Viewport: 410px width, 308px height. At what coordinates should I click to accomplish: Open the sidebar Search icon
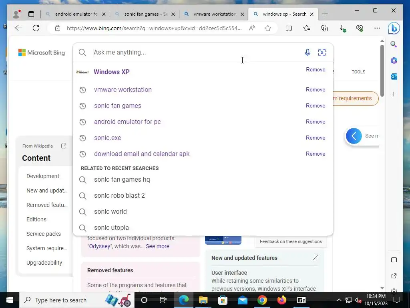[x=394, y=44]
